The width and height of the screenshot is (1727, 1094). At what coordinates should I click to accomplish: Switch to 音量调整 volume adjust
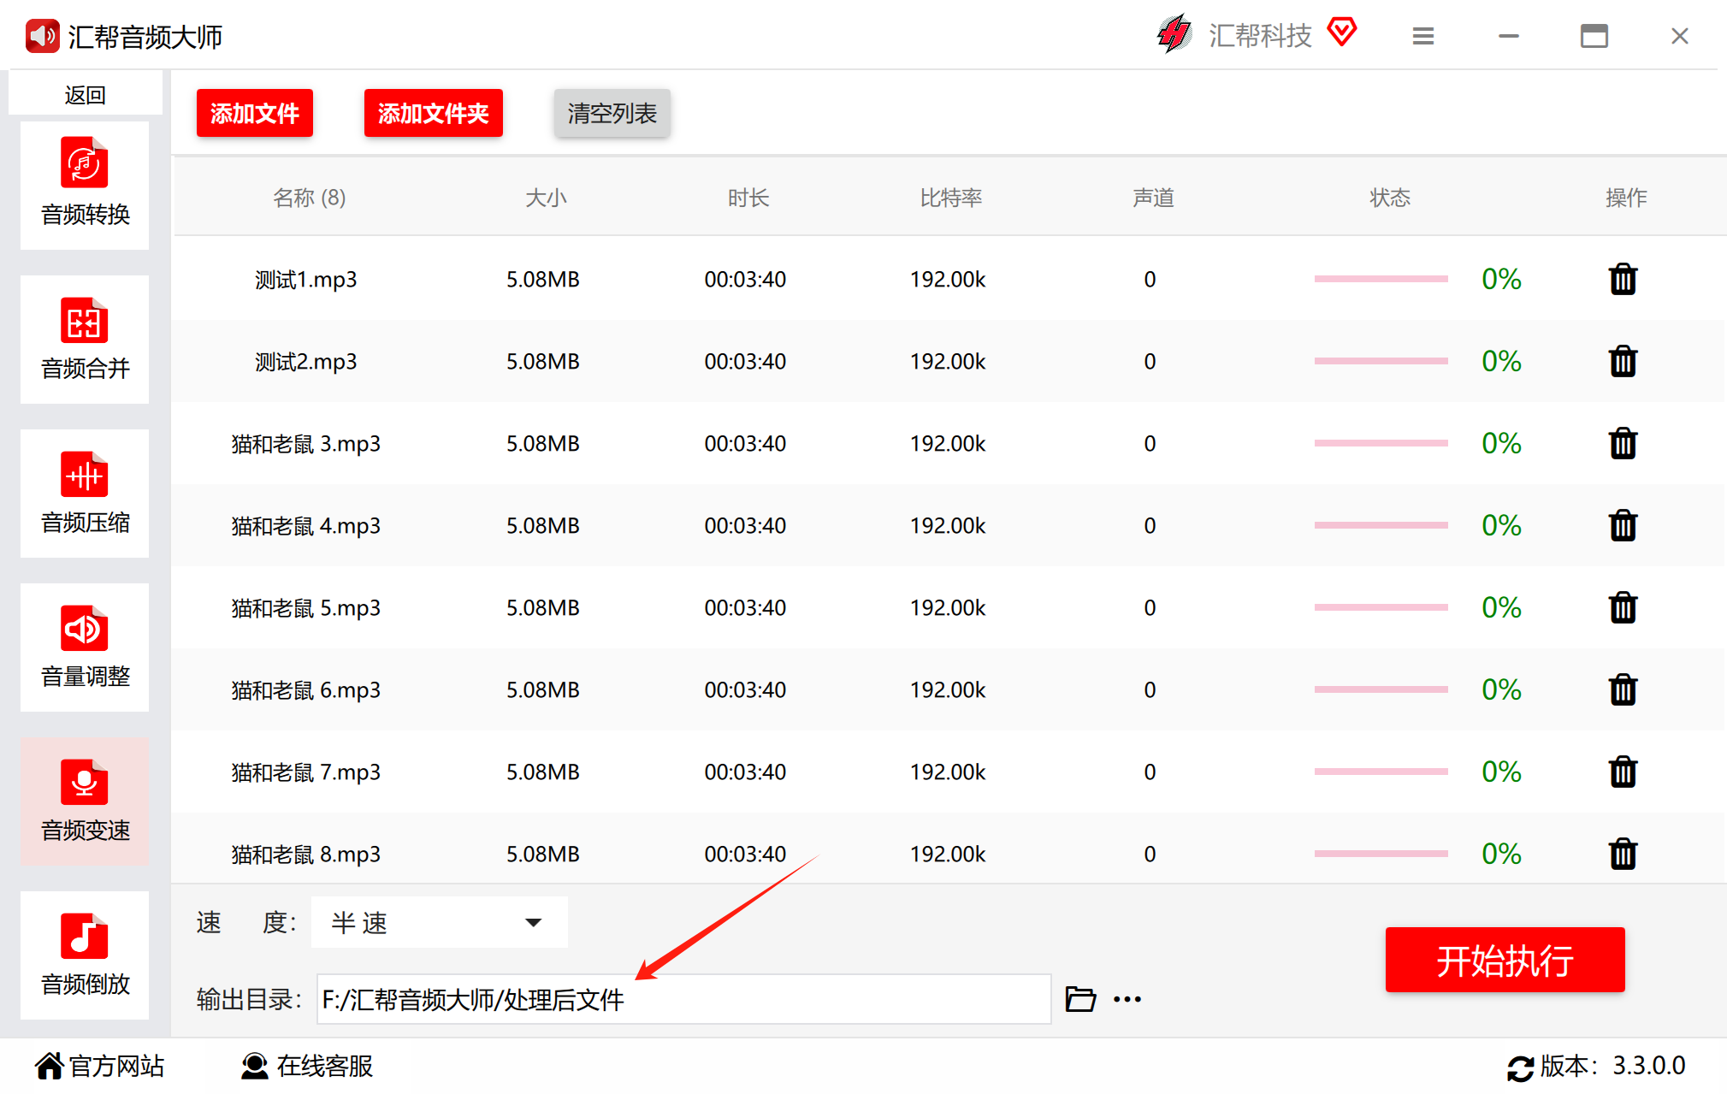pos(85,647)
